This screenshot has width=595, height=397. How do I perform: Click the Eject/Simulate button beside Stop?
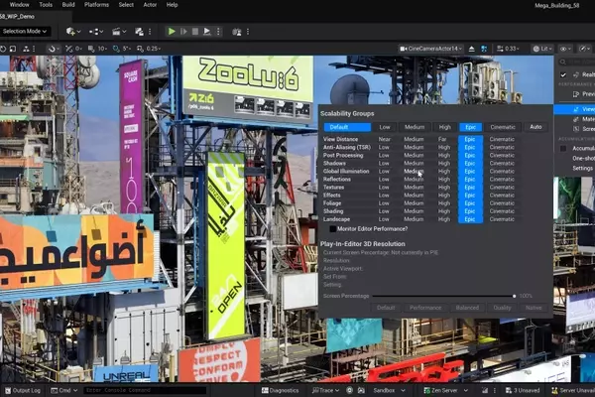point(207,32)
